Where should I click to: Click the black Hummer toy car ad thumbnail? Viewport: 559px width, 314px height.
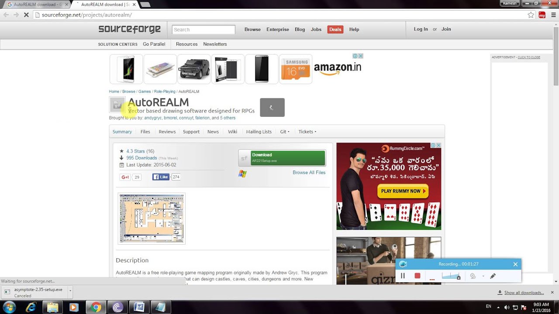coord(194,69)
